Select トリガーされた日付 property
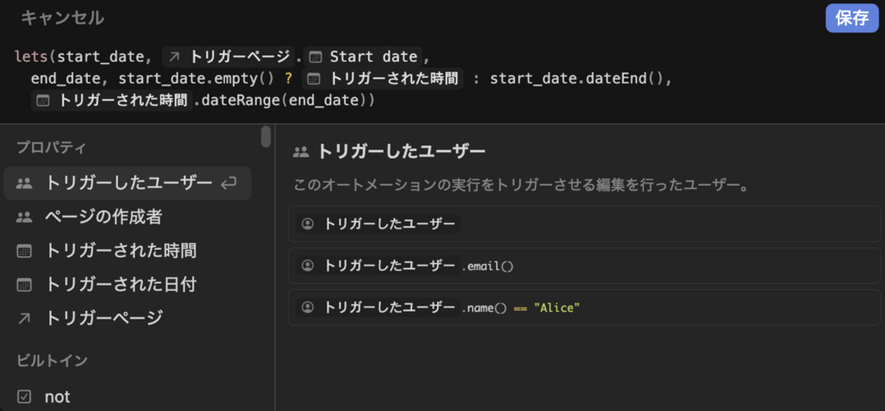The height and width of the screenshot is (411, 885). click(127, 284)
